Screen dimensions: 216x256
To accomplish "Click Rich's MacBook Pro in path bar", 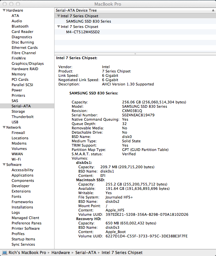I will coord(27,253).
